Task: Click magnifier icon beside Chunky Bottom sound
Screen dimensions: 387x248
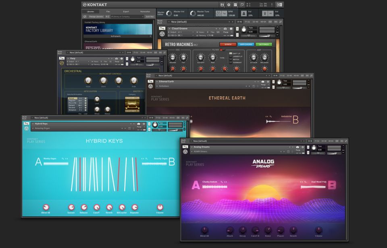Action: click(221, 182)
